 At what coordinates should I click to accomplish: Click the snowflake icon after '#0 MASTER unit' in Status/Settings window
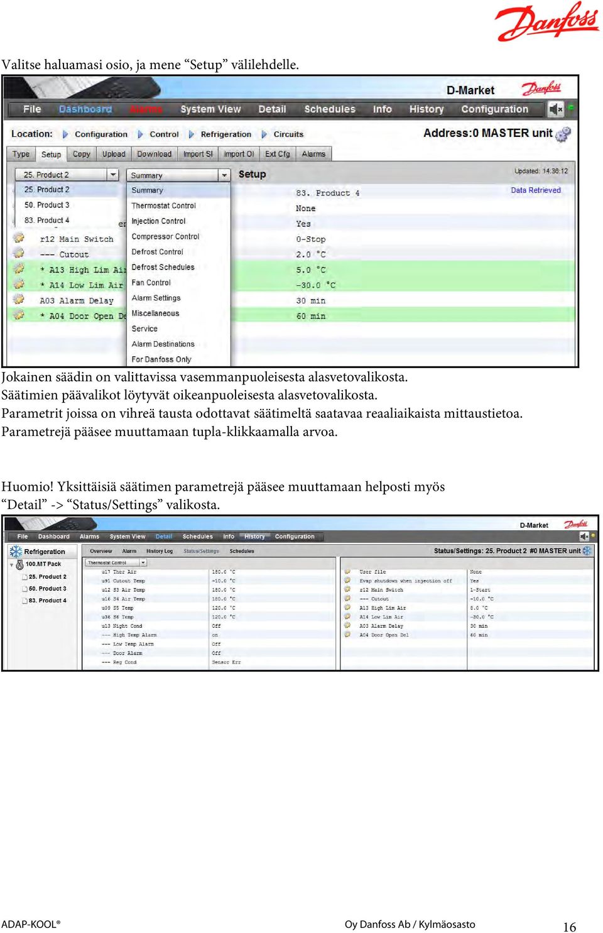[587, 550]
